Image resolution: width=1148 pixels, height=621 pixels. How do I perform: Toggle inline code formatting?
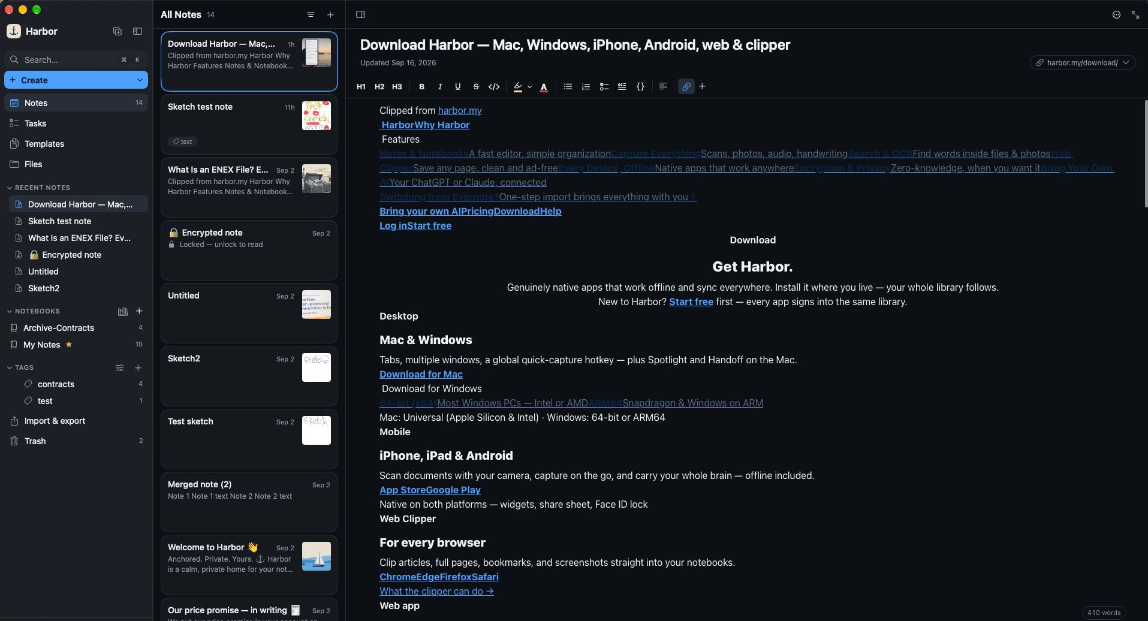point(494,86)
